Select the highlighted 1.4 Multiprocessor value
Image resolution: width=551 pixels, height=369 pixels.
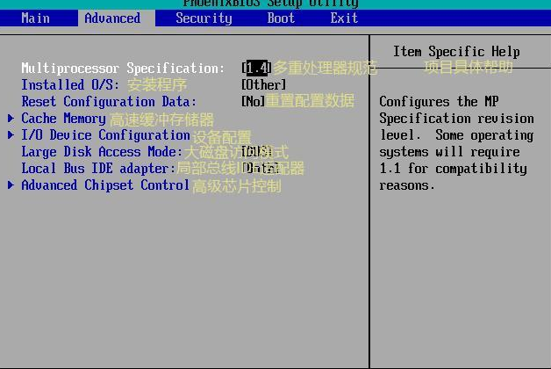(256, 69)
